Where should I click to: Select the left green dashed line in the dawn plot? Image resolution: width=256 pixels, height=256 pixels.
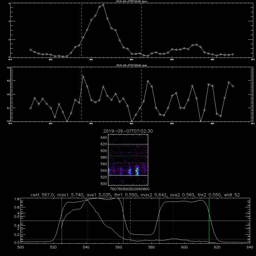pyautogui.click(x=81, y=30)
